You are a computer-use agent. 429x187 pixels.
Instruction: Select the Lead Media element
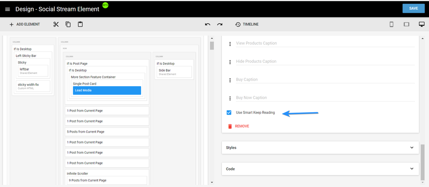(107, 90)
